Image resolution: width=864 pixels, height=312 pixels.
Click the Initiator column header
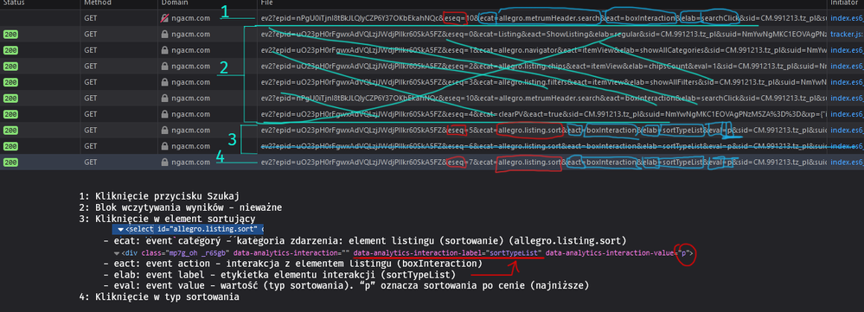[x=845, y=3]
